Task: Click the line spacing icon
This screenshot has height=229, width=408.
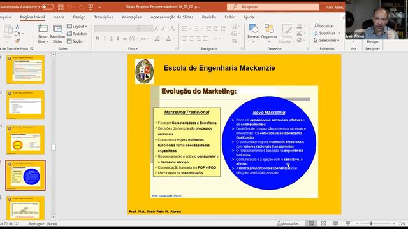Action: [x=224, y=28]
